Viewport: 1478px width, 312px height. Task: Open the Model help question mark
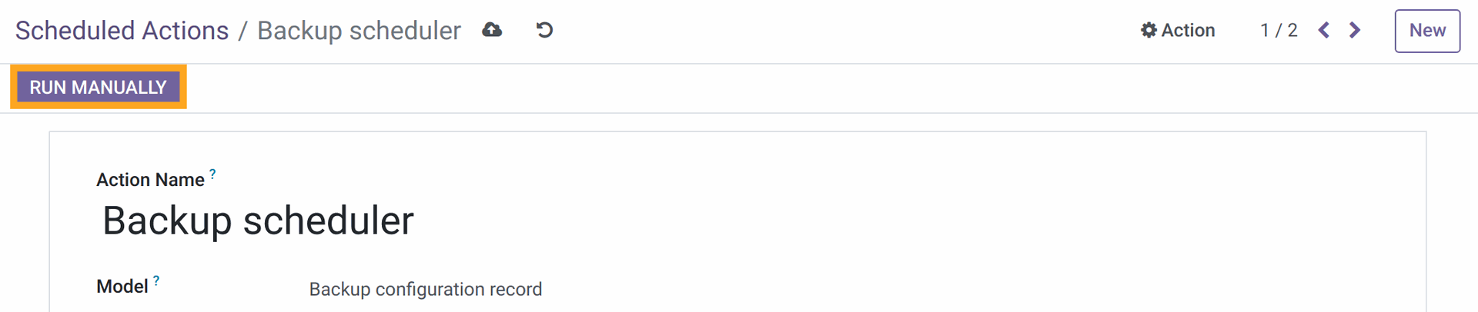click(x=156, y=280)
